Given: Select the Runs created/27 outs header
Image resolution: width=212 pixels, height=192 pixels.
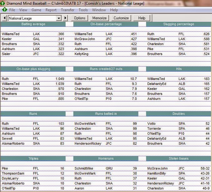Looking at the screenshot, I should [106, 69].
